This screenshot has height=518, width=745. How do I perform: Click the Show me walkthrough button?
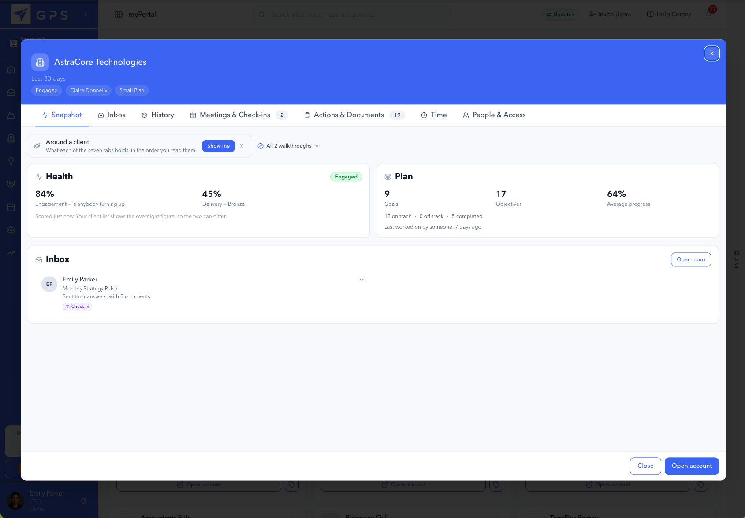pos(218,146)
